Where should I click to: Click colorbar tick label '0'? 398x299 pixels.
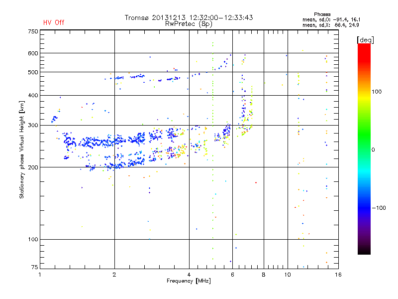[373, 150]
